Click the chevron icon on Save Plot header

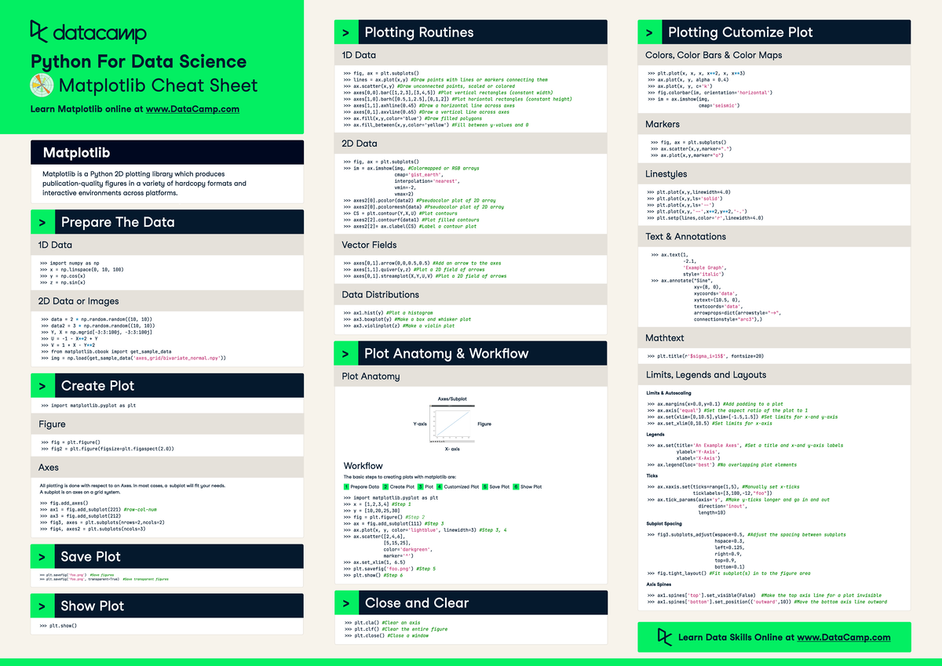click(42, 556)
